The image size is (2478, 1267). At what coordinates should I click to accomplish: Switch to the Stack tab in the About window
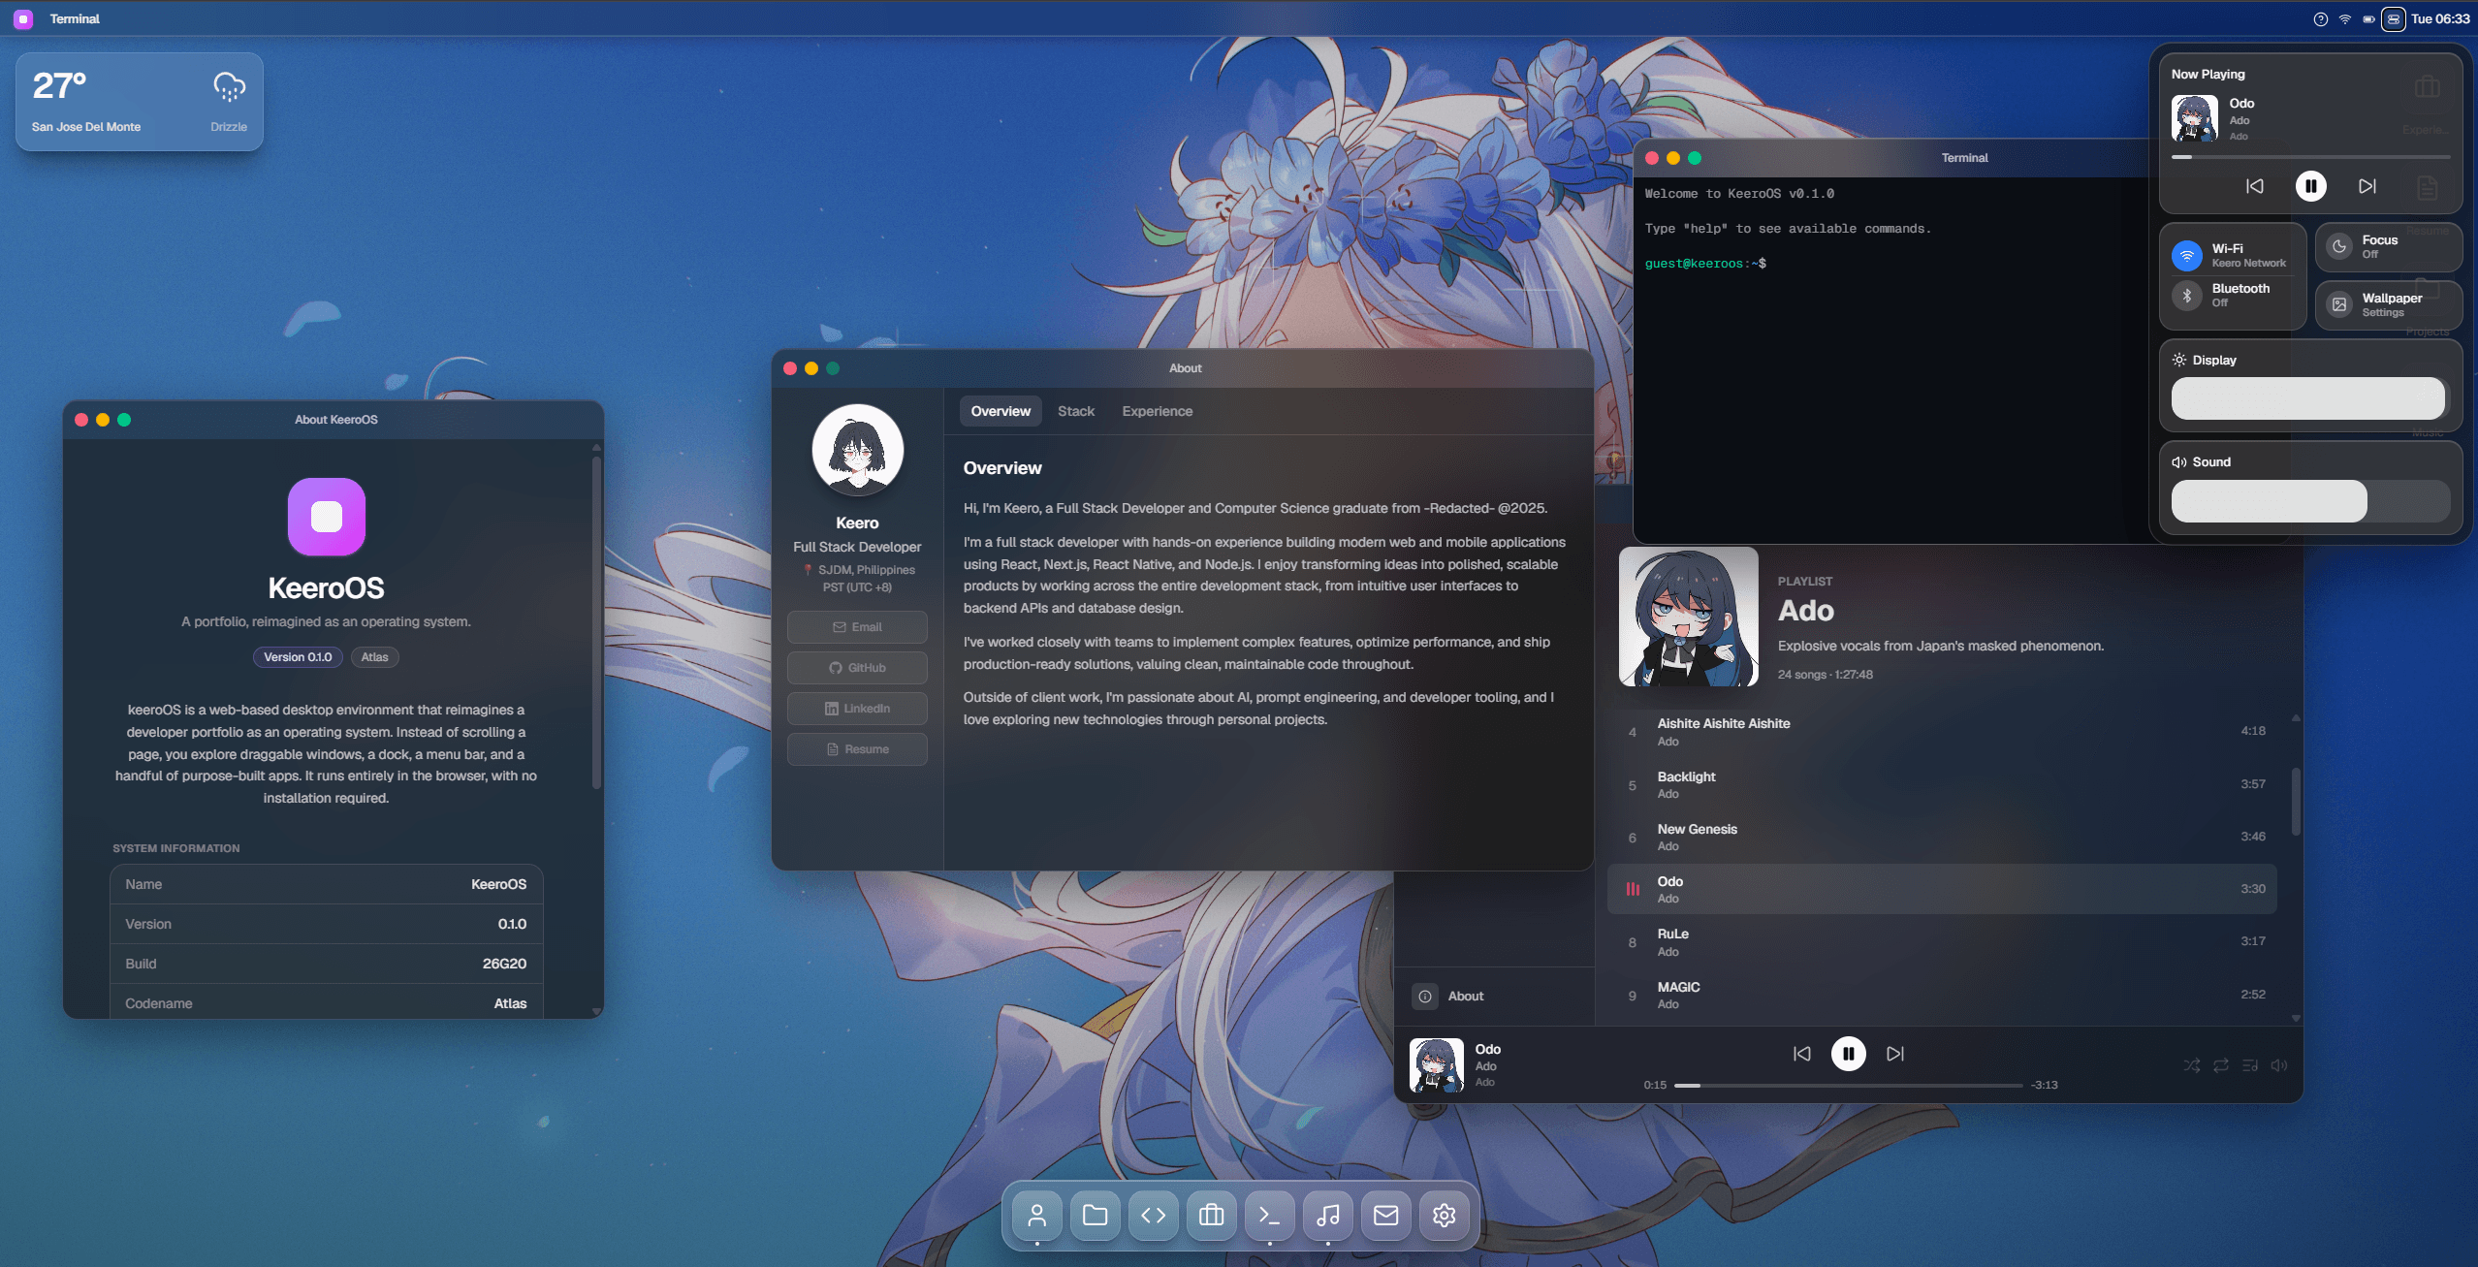[x=1075, y=411]
